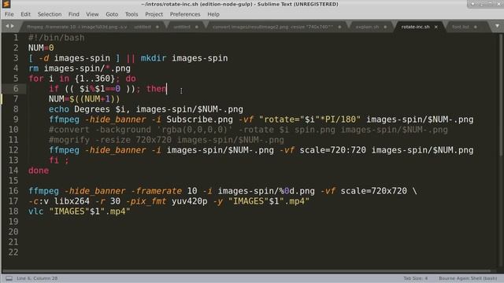Open the Tools menu
504x283 pixels.
tap(132, 14)
